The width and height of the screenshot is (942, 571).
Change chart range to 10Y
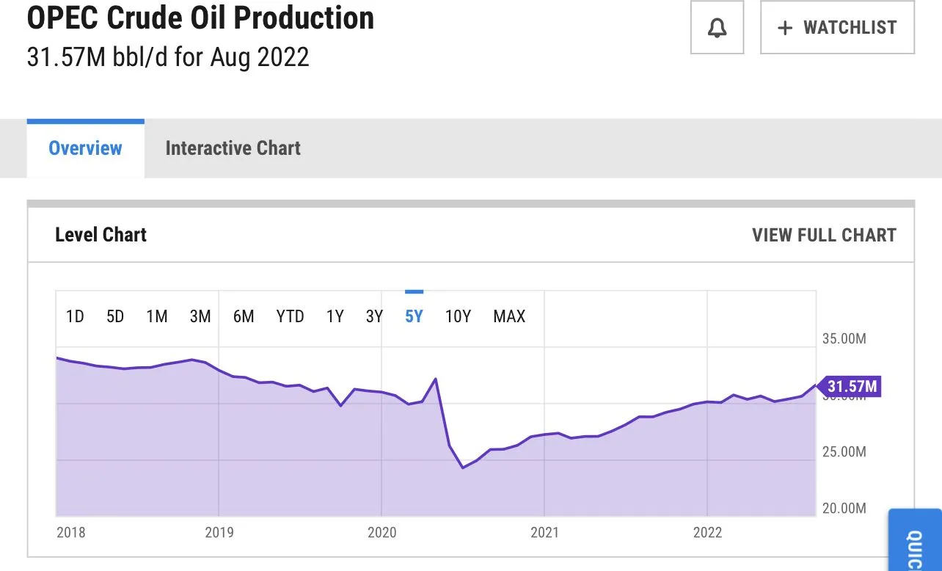[x=458, y=316]
